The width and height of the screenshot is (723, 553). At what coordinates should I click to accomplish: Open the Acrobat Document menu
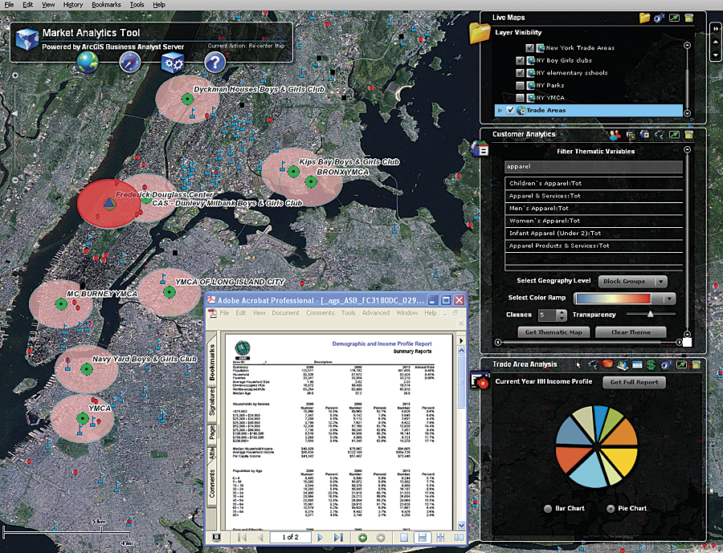tap(285, 313)
